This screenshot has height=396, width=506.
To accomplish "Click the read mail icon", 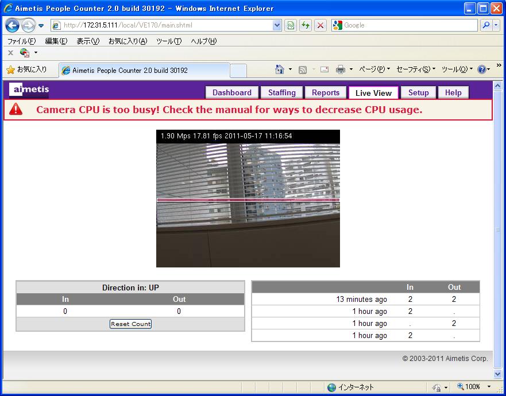I will pos(325,69).
